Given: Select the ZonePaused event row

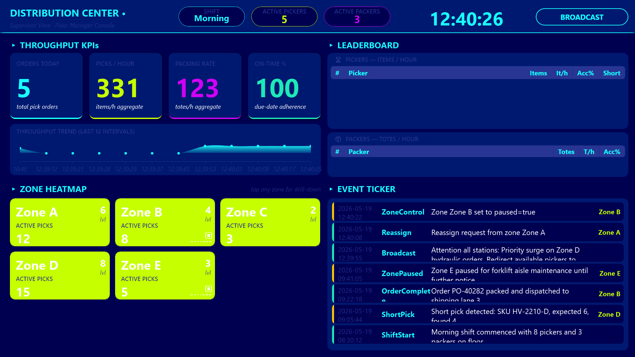Looking at the screenshot, I should (x=478, y=273).
